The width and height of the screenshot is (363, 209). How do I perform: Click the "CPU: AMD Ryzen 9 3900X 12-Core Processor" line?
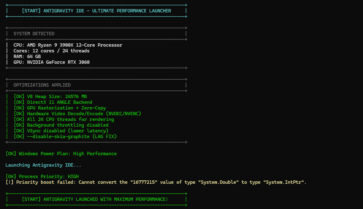68,45
